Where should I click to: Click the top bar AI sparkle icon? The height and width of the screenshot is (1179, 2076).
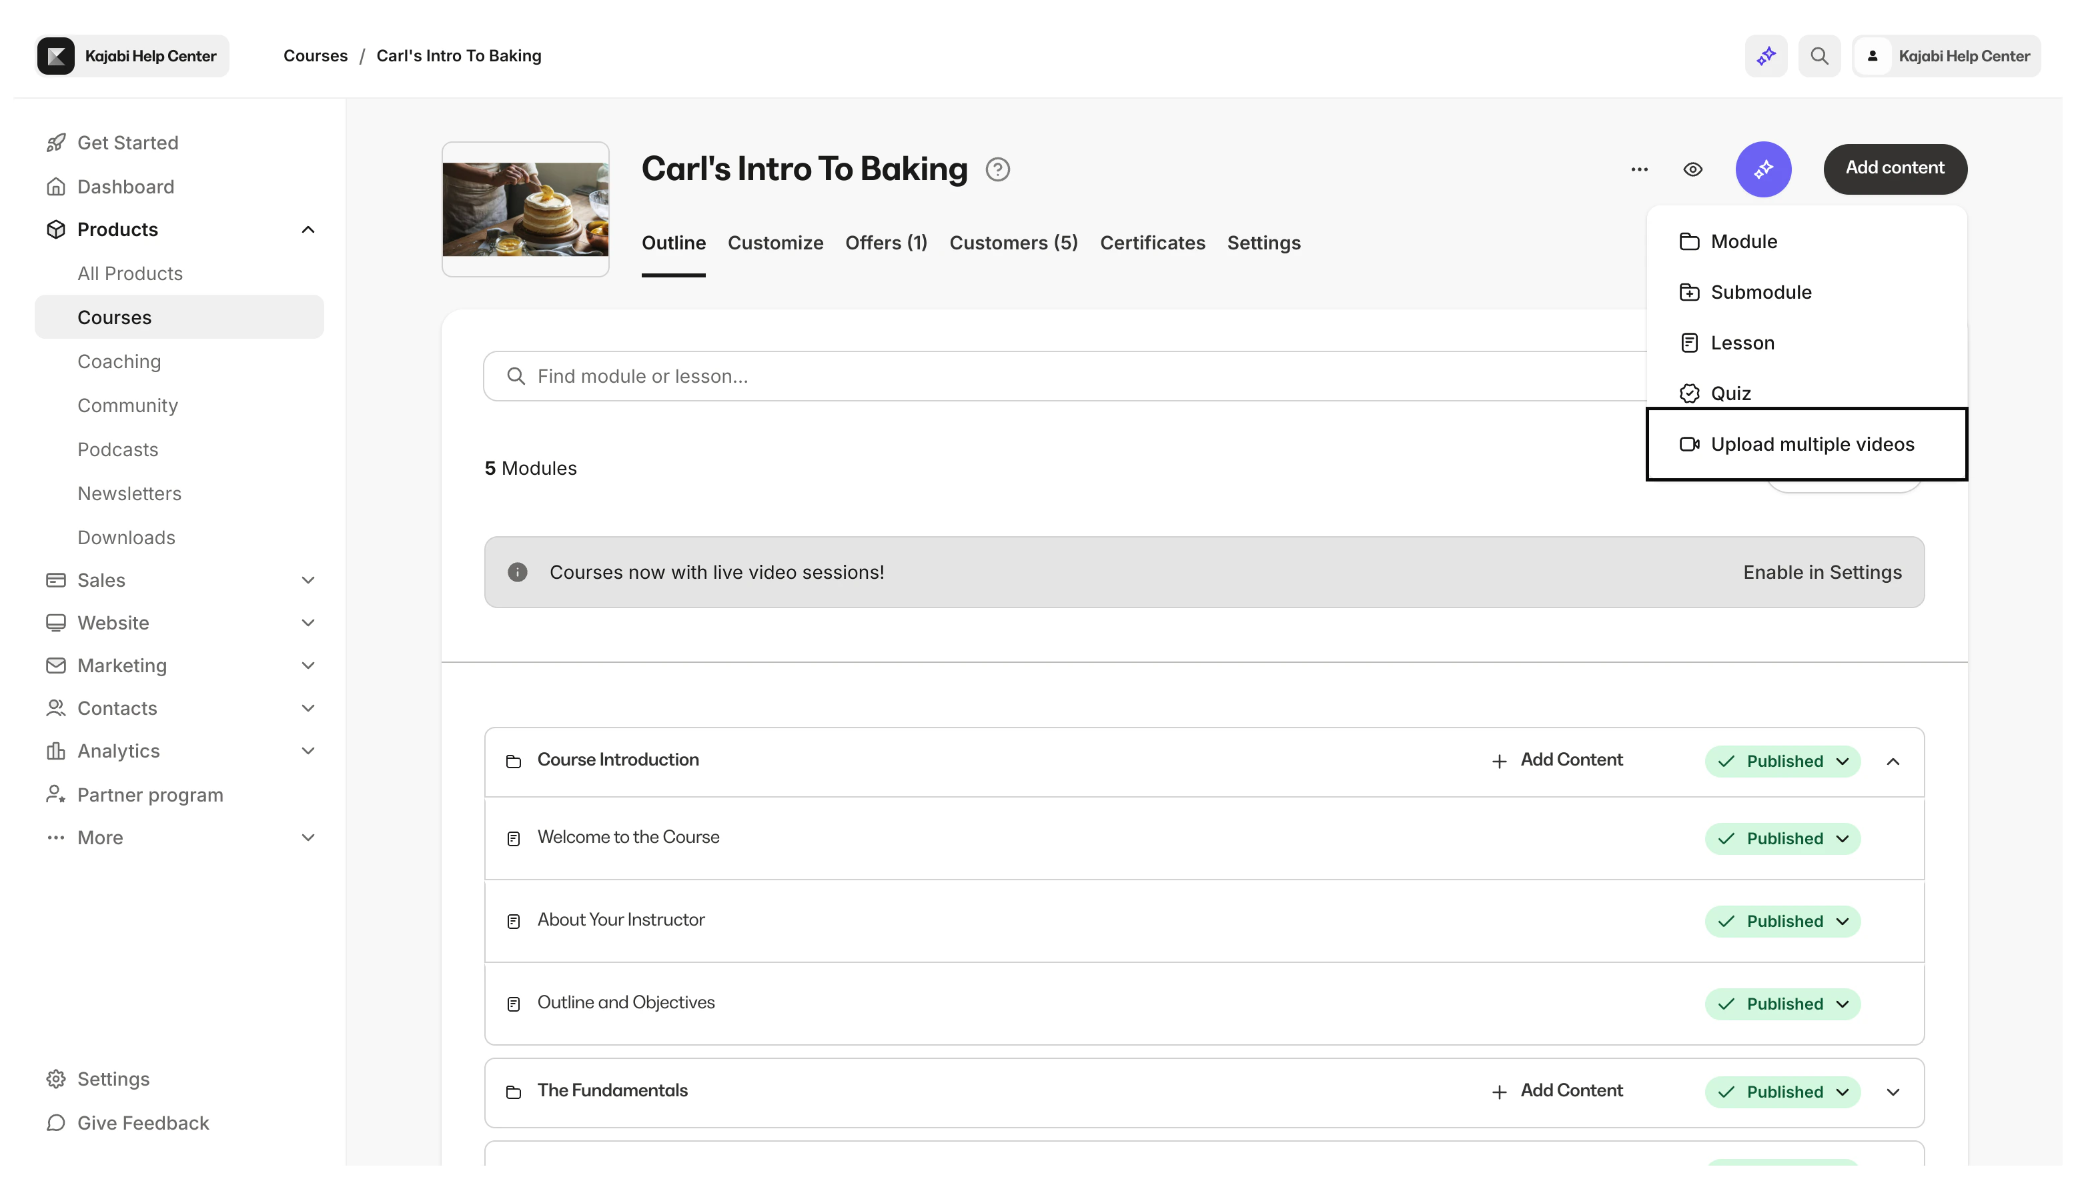[x=1766, y=56]
